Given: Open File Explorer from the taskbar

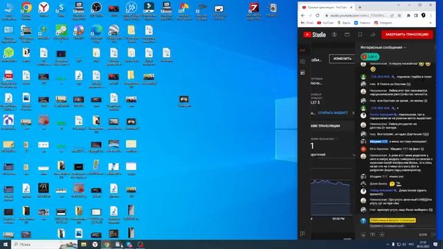Looking at the screenshot, I should (84, 244).
